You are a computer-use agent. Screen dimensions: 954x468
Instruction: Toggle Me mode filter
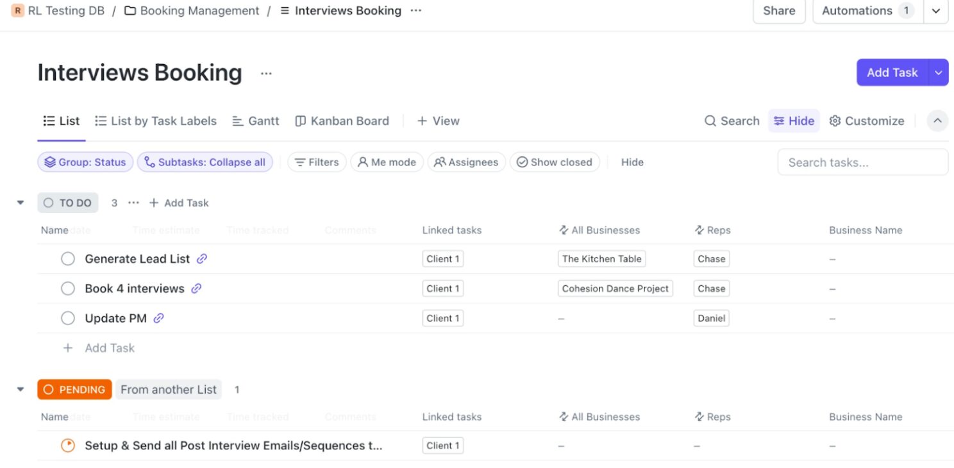(387, 162)
